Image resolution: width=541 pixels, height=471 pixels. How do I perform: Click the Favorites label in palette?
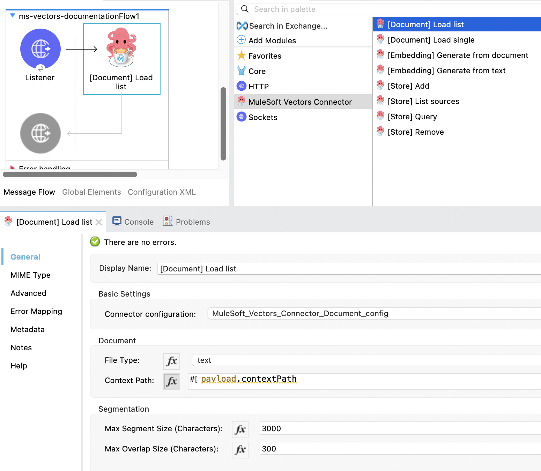pyautogui.click(x=265, y=56)
